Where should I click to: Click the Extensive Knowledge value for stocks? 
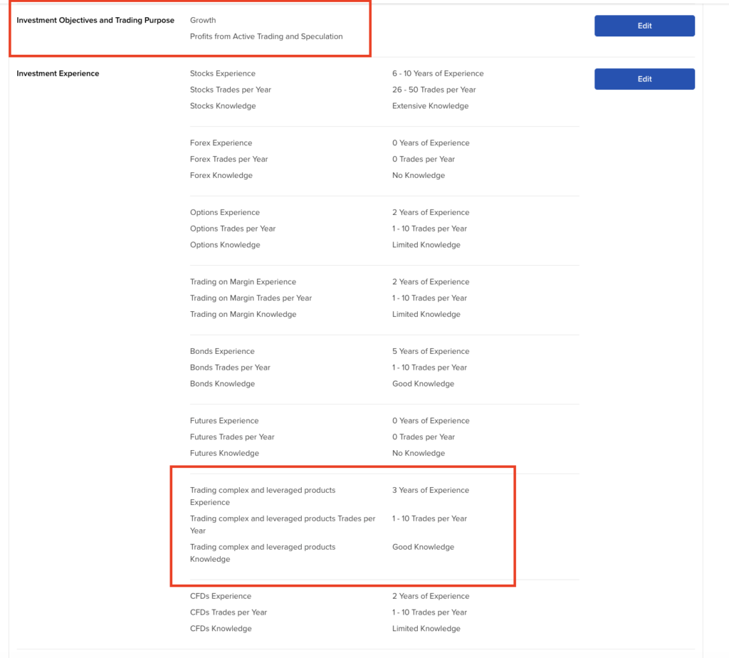click(430, 106)
